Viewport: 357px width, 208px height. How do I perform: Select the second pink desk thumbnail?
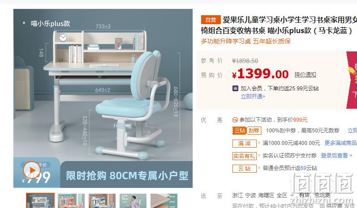click(x=71, y=201)
